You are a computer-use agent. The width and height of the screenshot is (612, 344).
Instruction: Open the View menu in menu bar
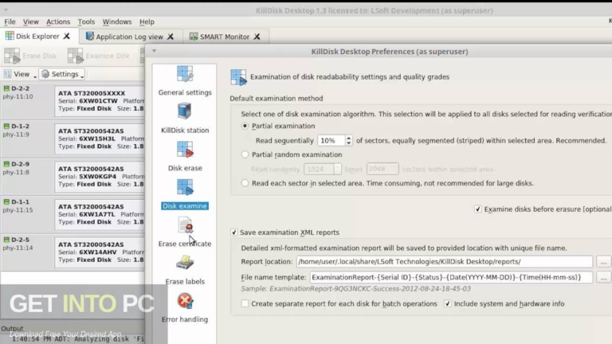(x=30, y=21)
